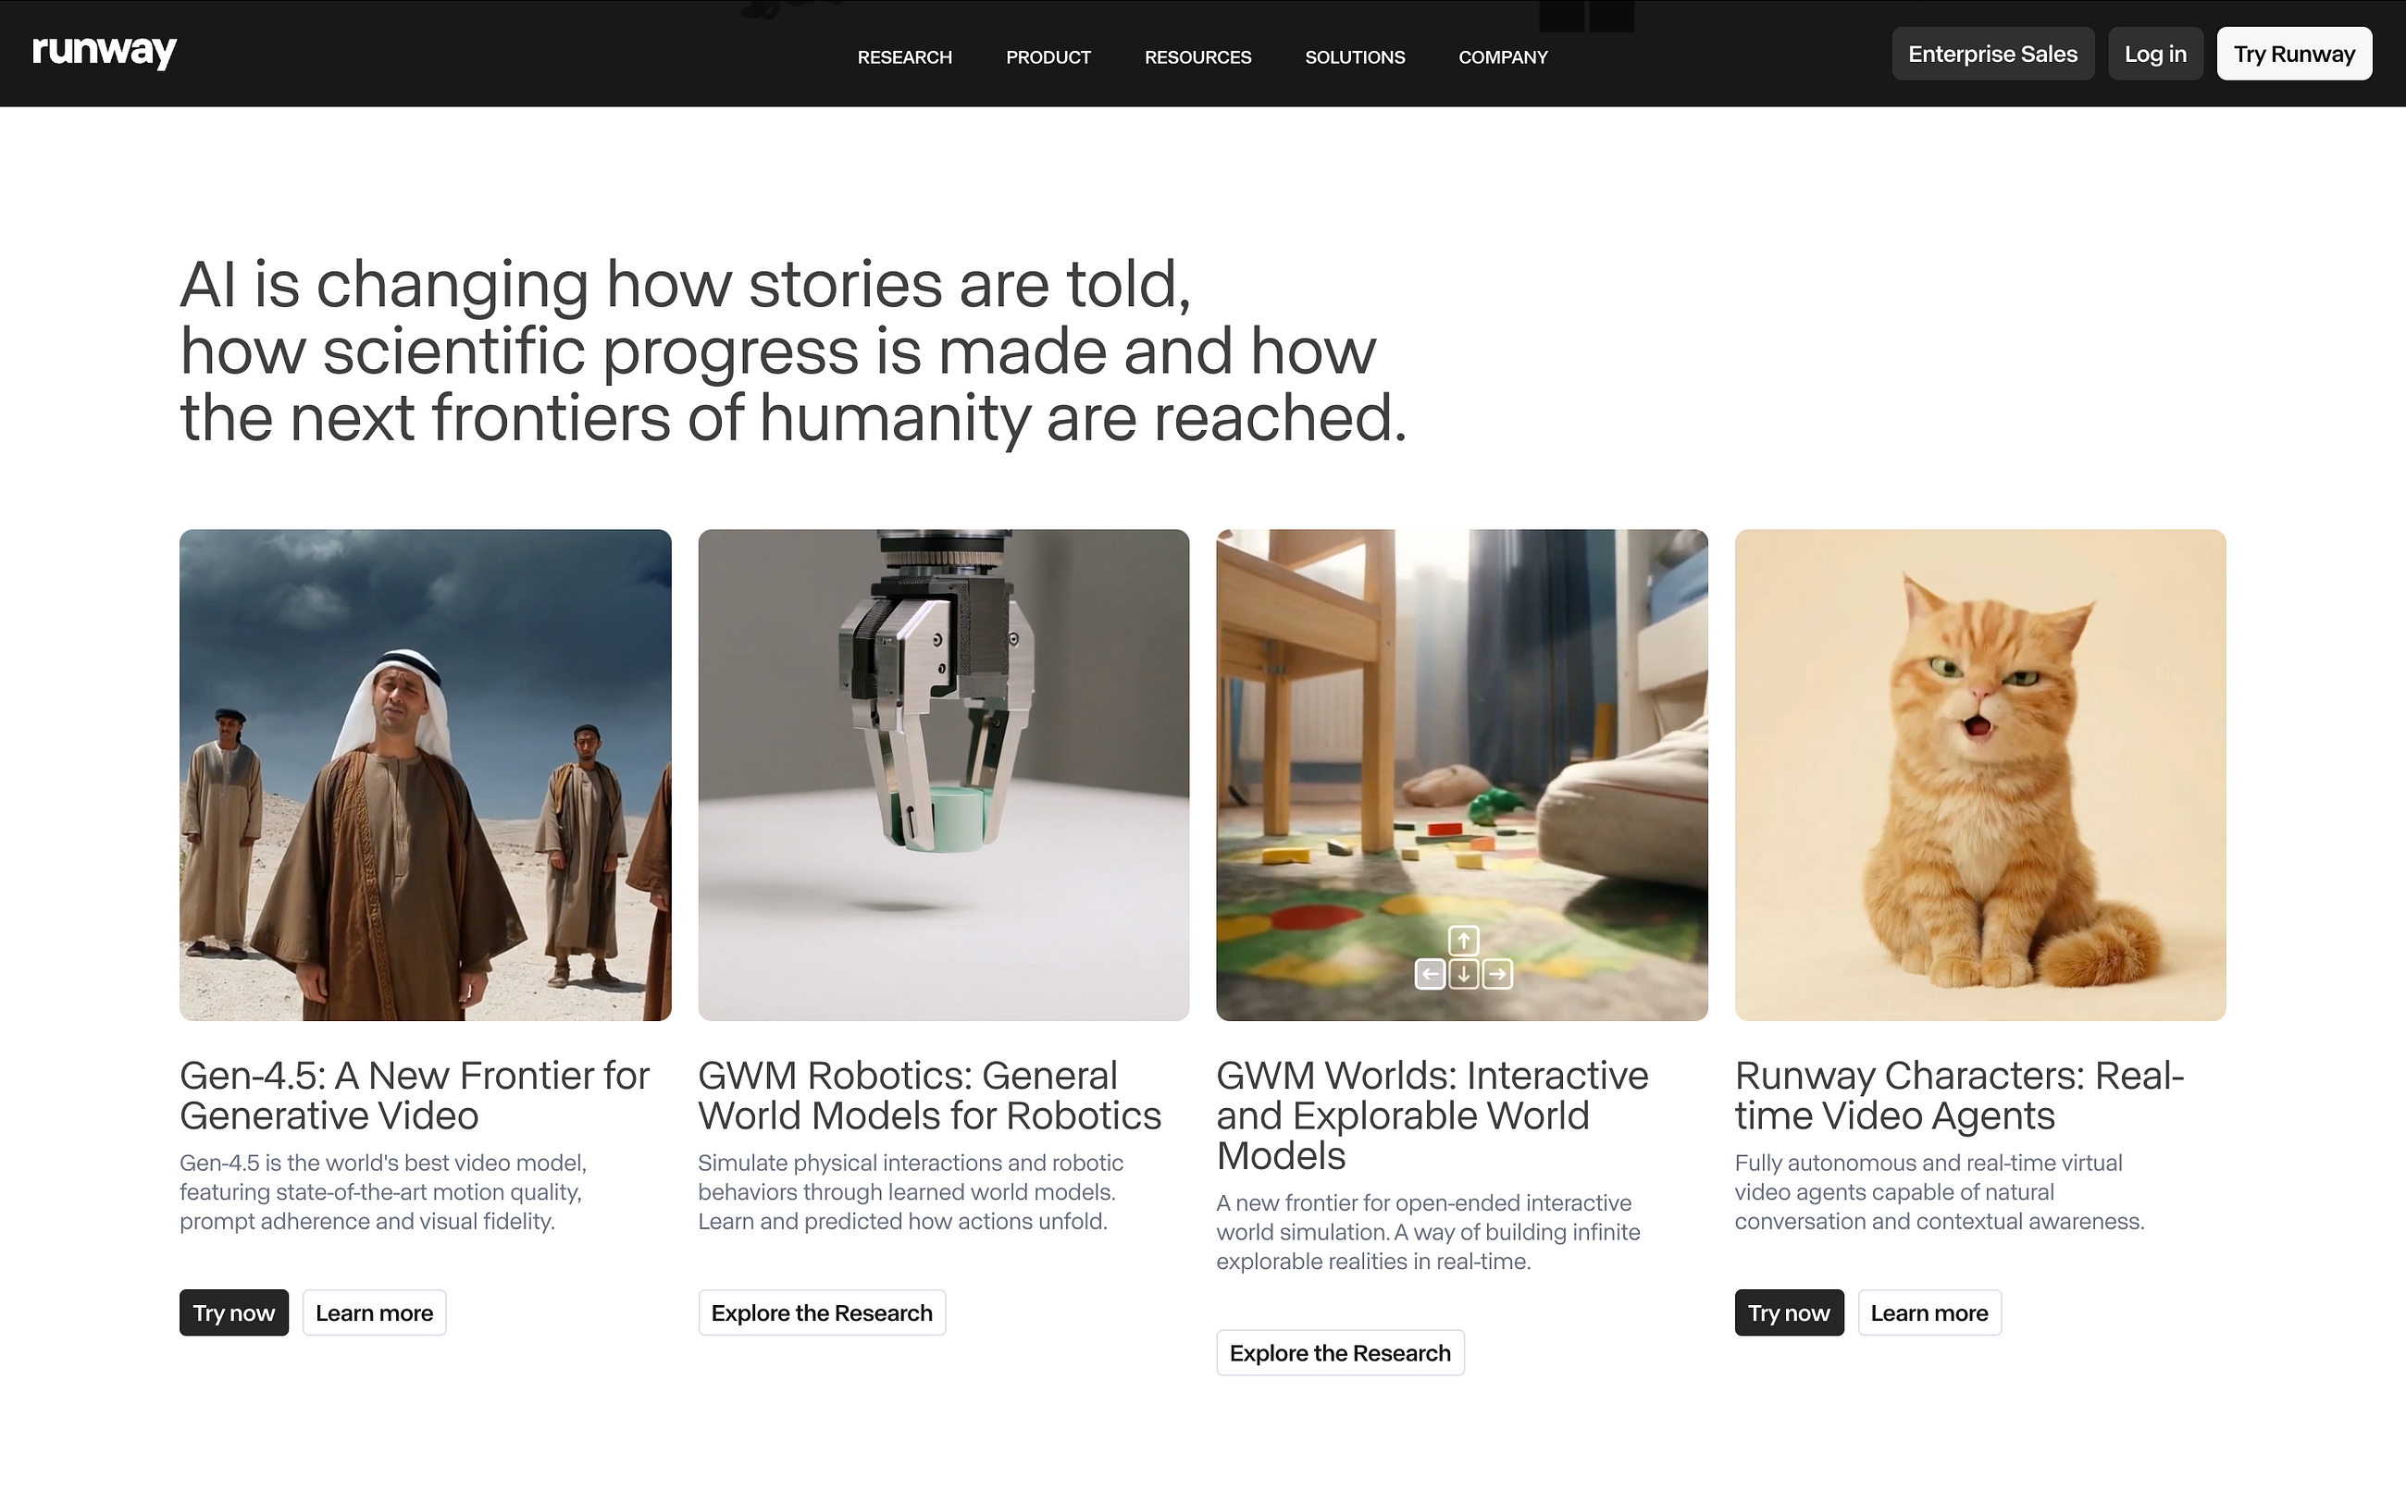Click the runway logo
The width and height of the screenshot is (2406, 1503).
(105, 52)
